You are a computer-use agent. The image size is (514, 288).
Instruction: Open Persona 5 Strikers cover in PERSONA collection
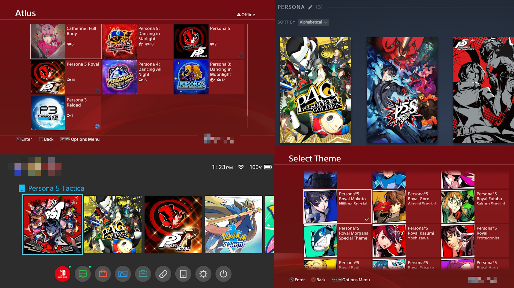click(402, 90)
